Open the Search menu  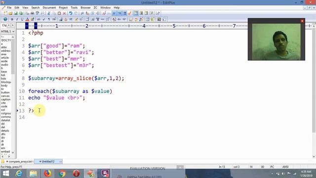click(36, 7)
